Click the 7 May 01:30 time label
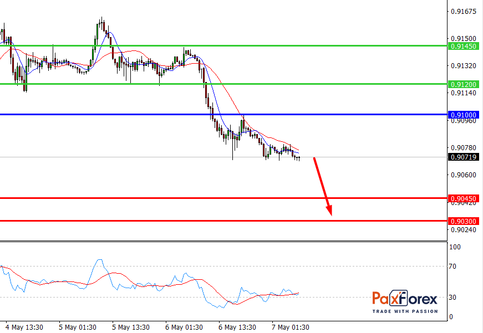483x333 pixels. coord(291,327)
